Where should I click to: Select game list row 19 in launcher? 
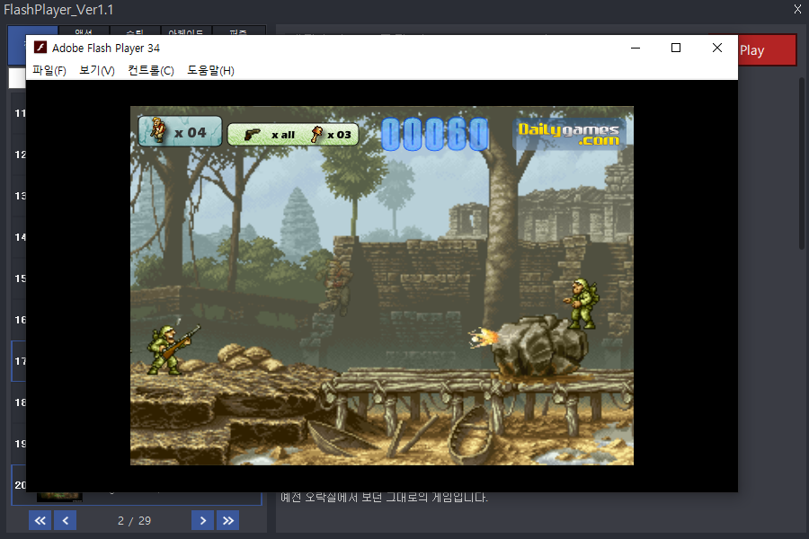coord(19,444)
